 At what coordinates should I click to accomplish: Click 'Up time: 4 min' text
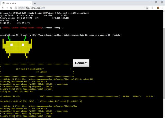(x=56, y=15)
